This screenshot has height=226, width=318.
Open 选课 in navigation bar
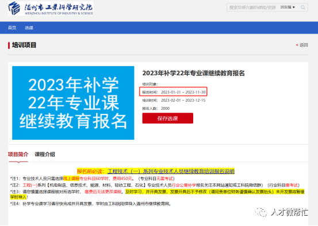[29, 28]
